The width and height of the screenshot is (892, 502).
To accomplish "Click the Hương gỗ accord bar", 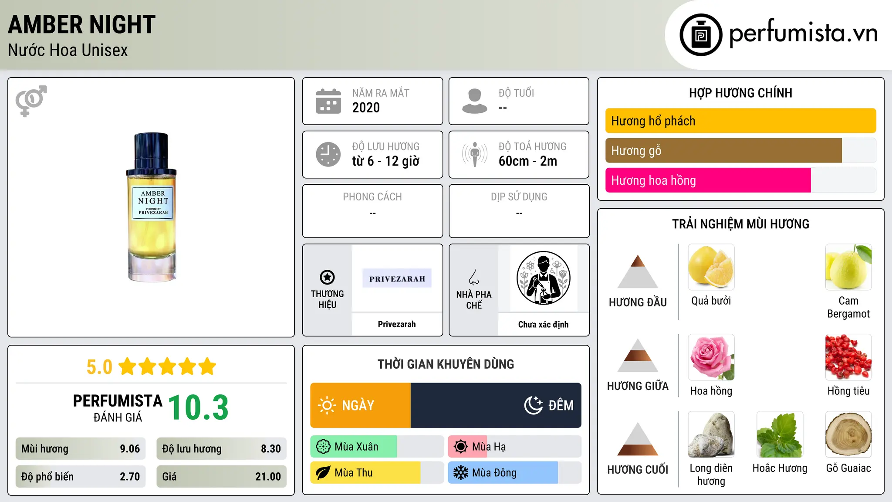I will (741, 150).
